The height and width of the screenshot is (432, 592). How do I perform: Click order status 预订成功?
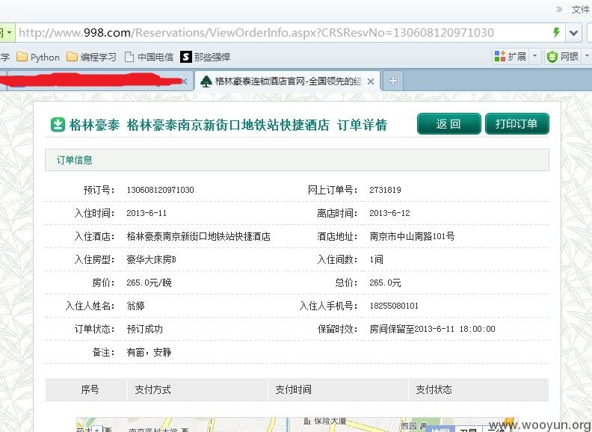pos(144,329)
